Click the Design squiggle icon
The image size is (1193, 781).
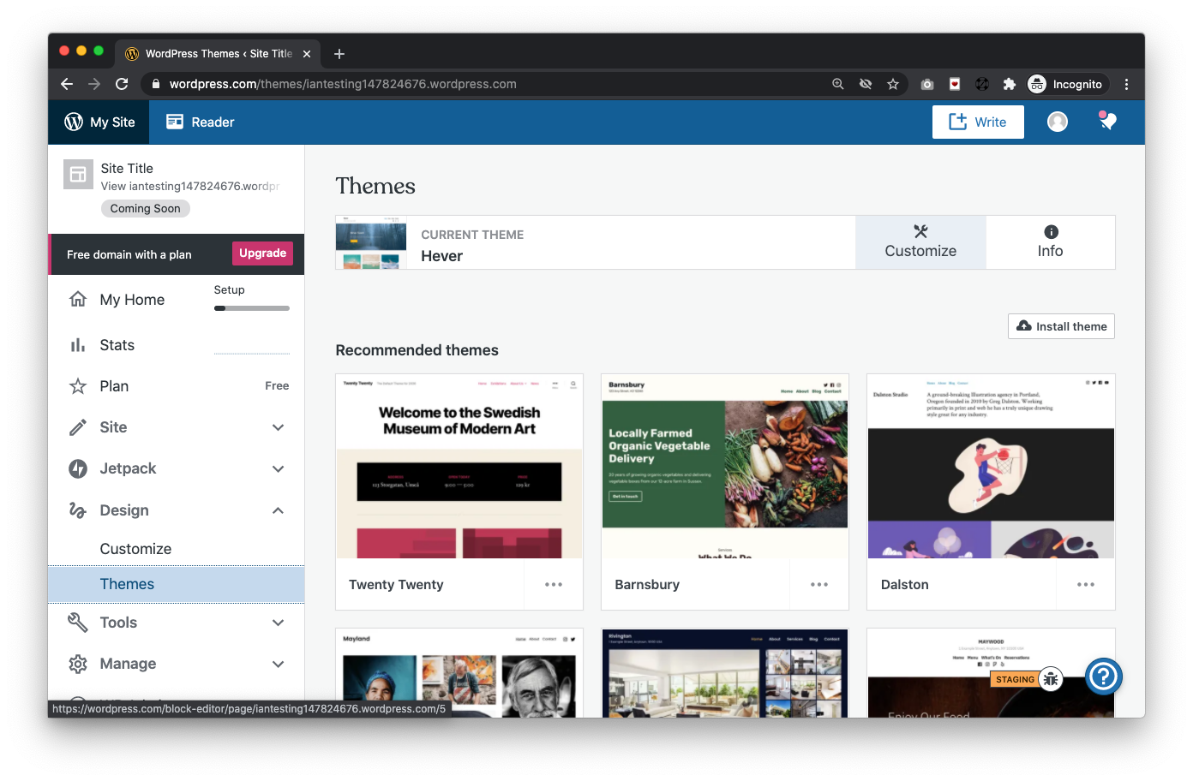tap(78, 510)
